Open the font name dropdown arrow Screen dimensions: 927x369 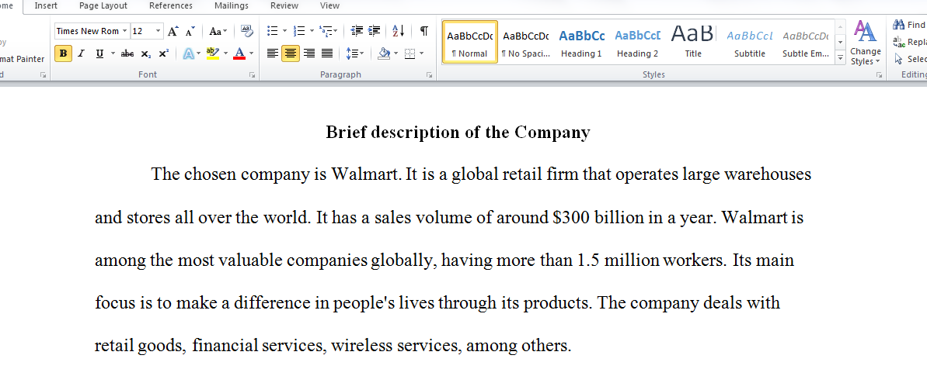click(x=125, y=31)
